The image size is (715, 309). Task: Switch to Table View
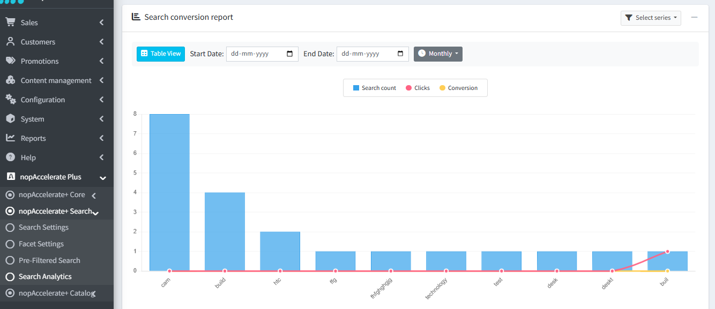pyautogui.click(x=161, y=54)
